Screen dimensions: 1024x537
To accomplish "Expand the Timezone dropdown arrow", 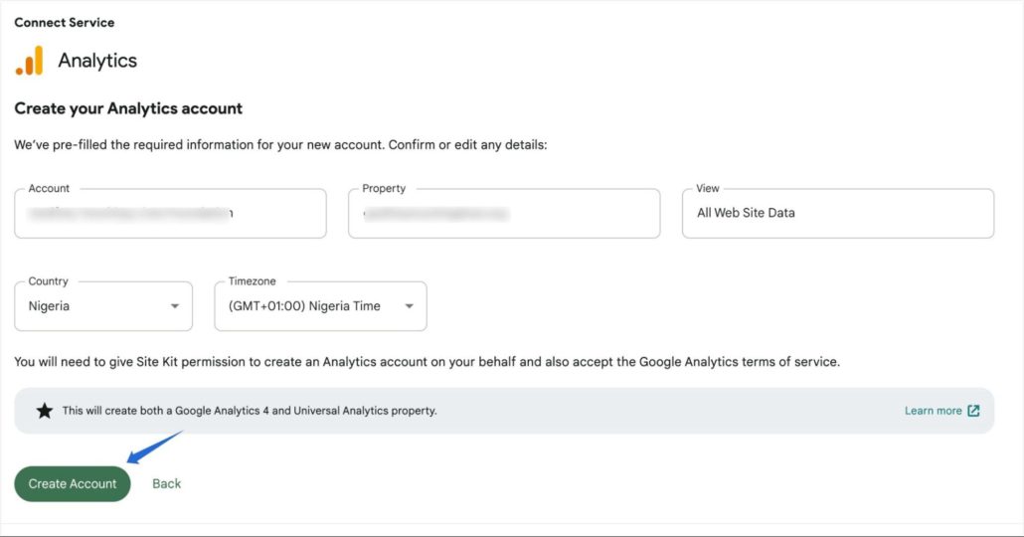I will [409, 306].
